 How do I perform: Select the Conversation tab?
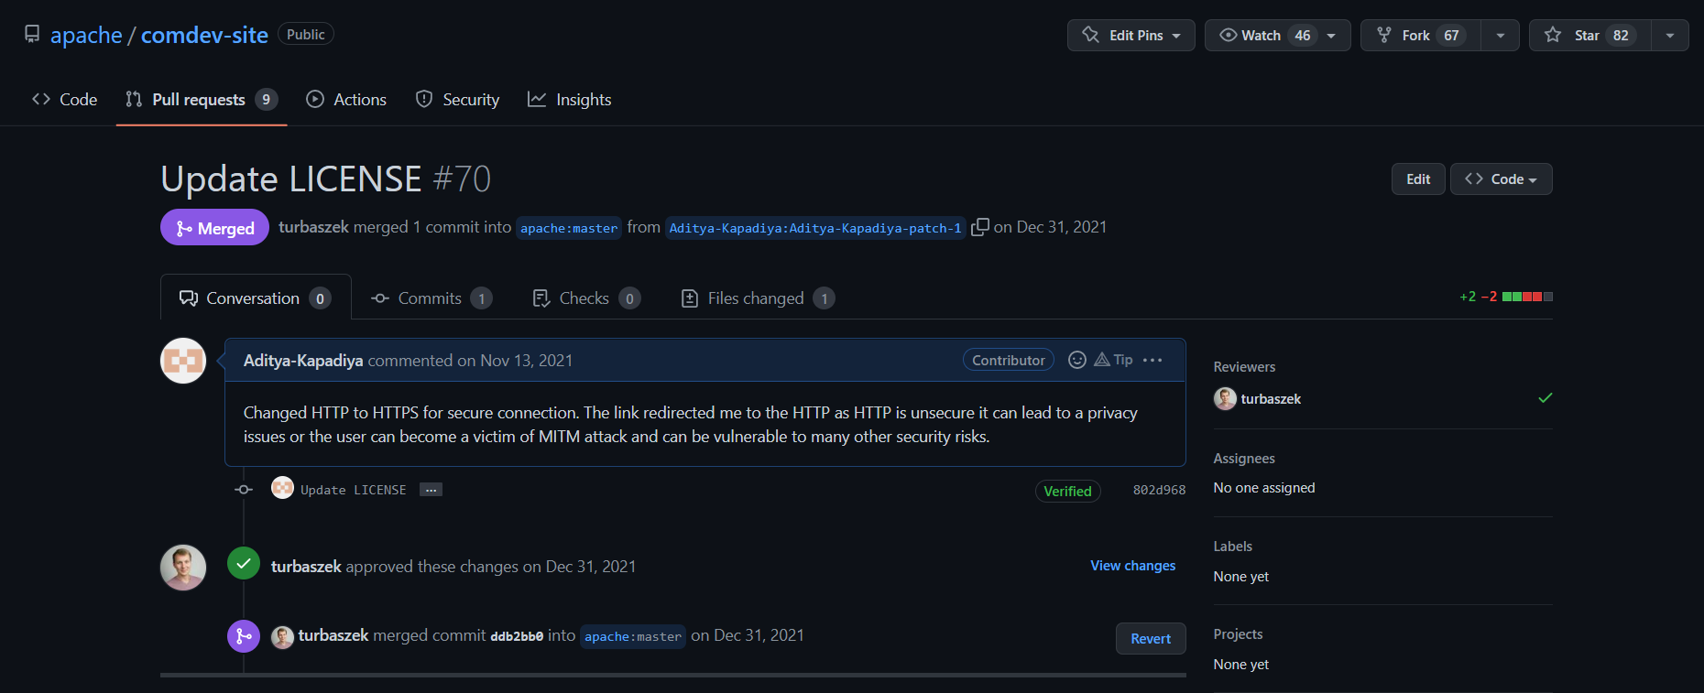(256, 298)
